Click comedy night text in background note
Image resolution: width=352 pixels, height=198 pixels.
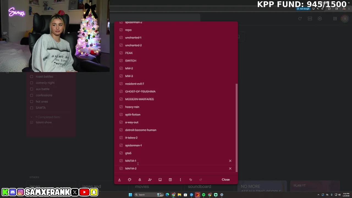click(x=45, y=83)
